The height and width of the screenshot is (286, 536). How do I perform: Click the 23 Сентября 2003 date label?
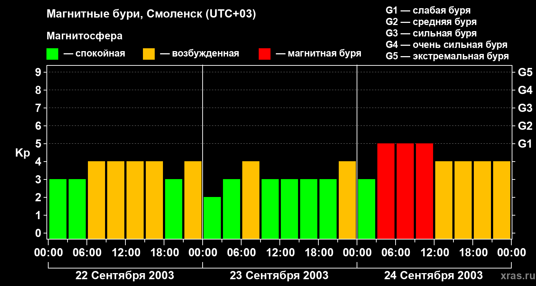pyautogui.click(x=279, y=275)
